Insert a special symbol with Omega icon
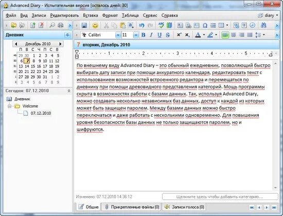 click(x=205, y=25)
